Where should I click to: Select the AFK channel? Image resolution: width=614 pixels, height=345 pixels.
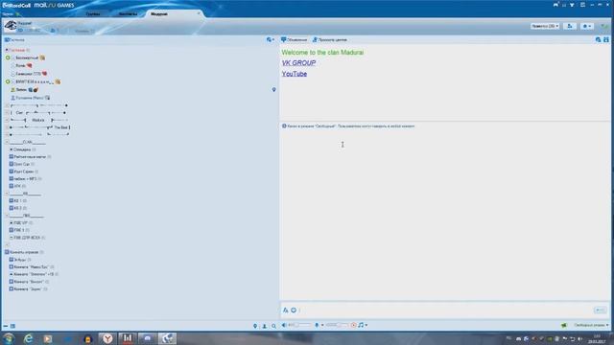point(17,186)
